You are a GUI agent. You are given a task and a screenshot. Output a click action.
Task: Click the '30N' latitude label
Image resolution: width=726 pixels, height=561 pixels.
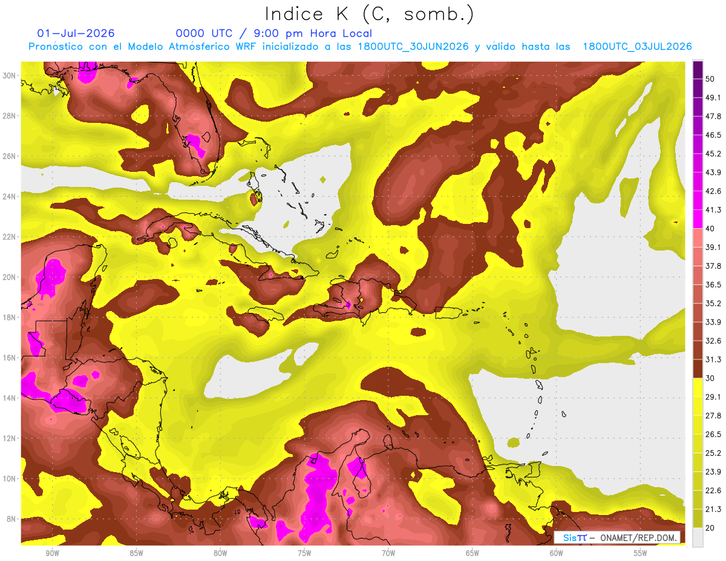[9, 75]
